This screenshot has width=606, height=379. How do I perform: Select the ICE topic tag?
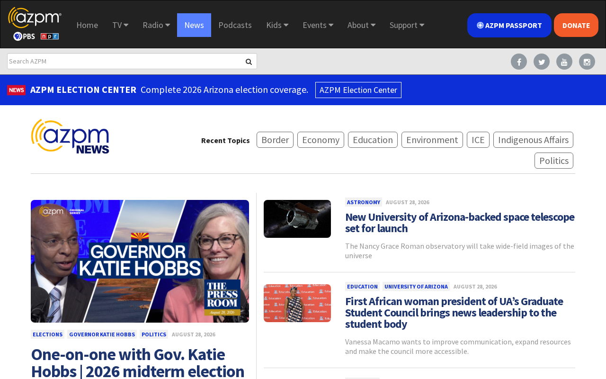click(x=478, y=140)
